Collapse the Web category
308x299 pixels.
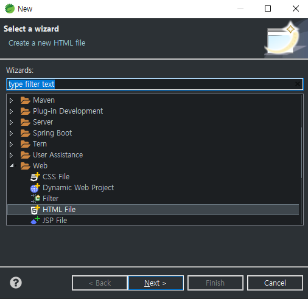(x=12, y=166)
